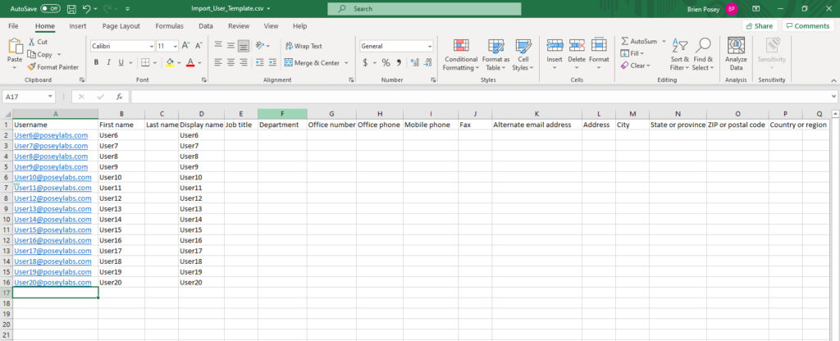Apply yellow fill color bucket
This screenshot has height=341, width=840.
(170, 62)
